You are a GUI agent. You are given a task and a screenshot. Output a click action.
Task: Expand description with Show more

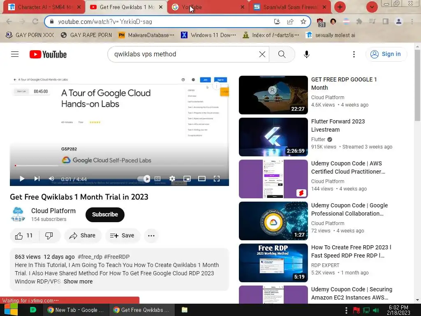(x=78, y=281)
